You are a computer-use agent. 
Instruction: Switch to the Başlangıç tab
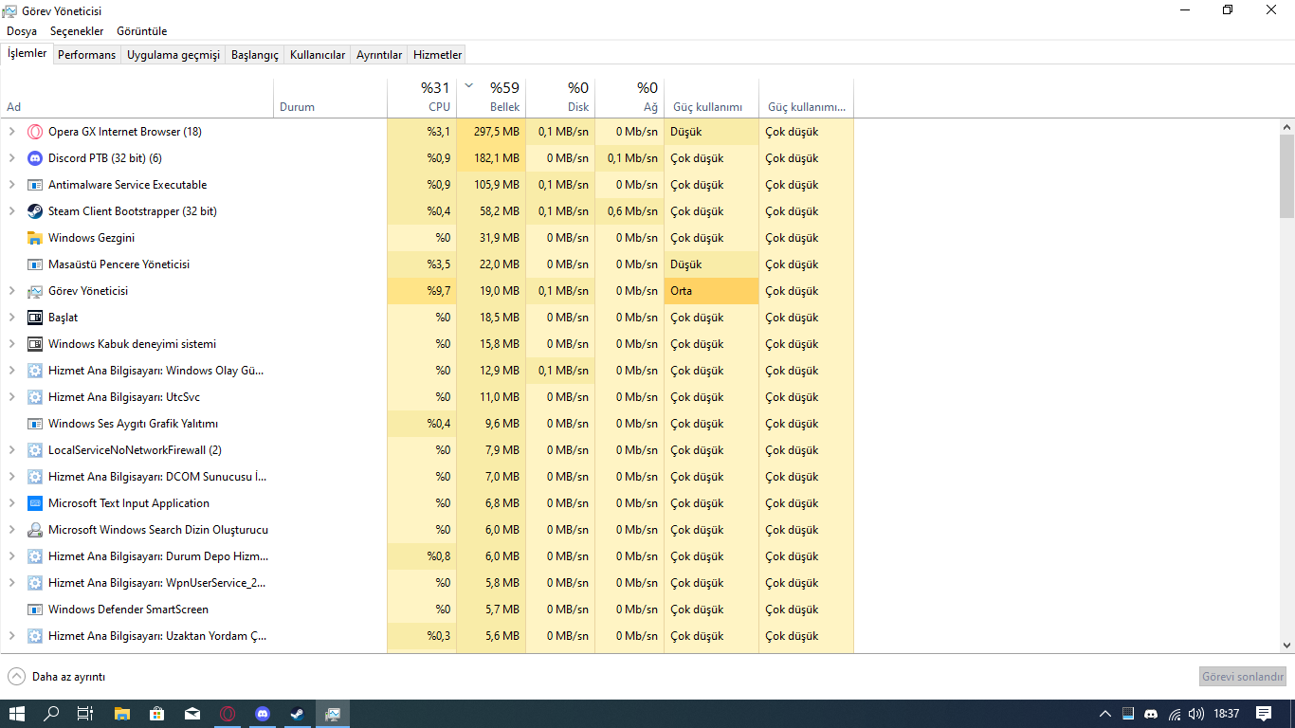[x=255, y=55]
